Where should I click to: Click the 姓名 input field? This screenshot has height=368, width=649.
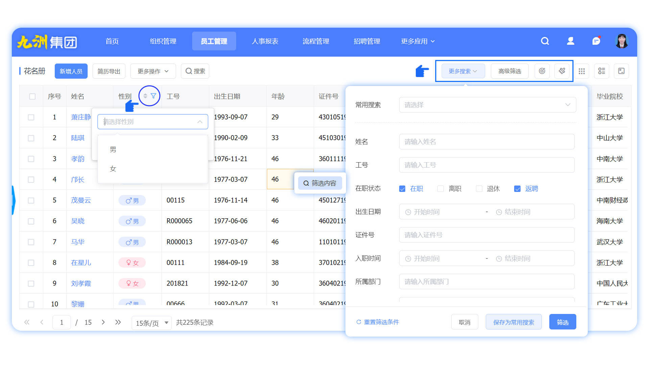coord(486,142)
